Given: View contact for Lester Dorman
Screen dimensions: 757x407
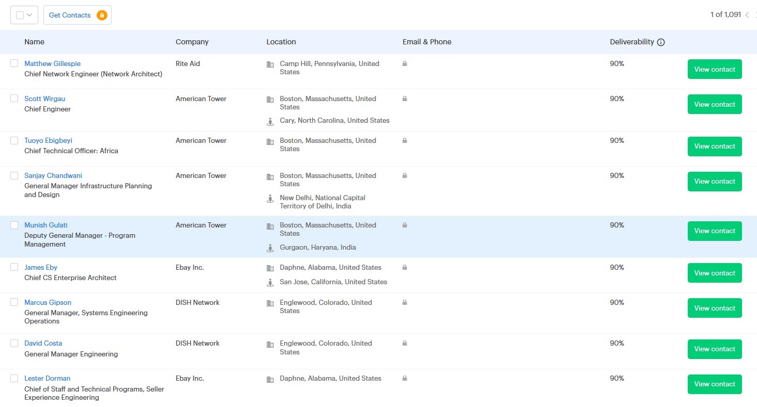Looking at the screenshot, I should (x=715, y=384).
